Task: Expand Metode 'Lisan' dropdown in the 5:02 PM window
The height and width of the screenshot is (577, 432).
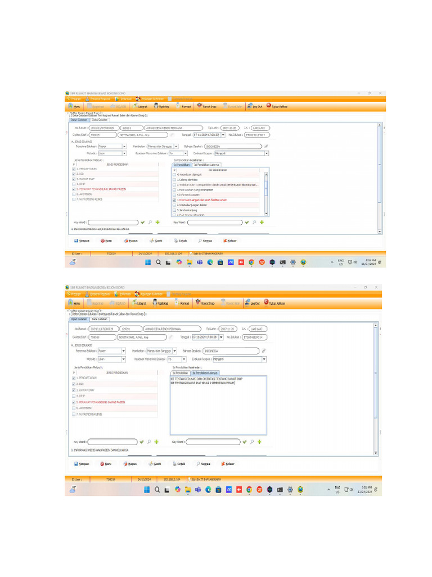Action: [x=124, y=153]
